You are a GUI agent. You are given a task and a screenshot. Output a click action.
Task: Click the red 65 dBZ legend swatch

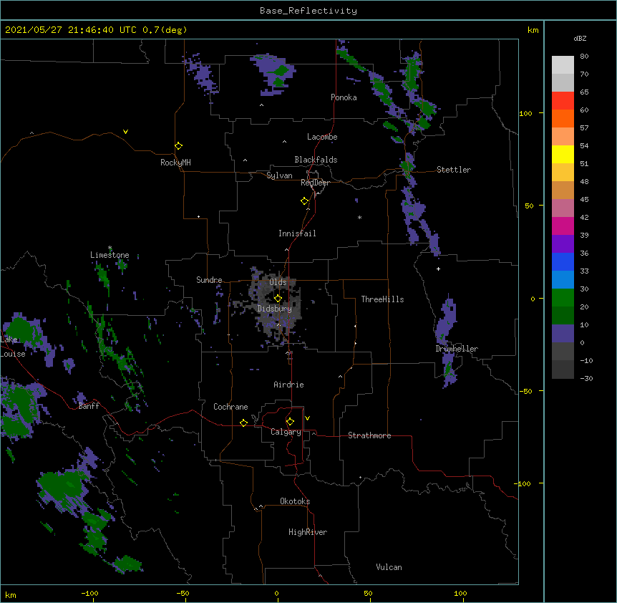click(563, 100)
